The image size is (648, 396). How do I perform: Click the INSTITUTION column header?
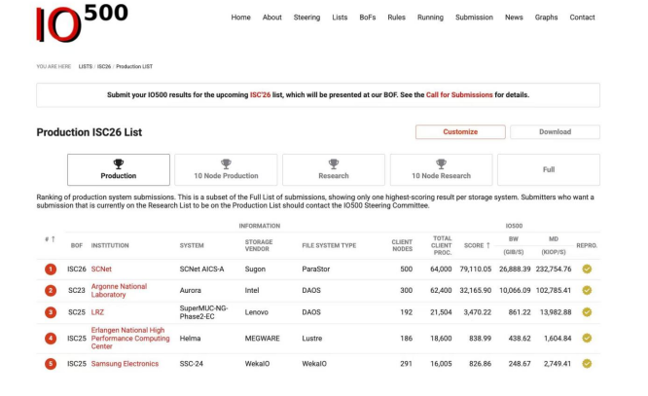(x=110, y=245)
